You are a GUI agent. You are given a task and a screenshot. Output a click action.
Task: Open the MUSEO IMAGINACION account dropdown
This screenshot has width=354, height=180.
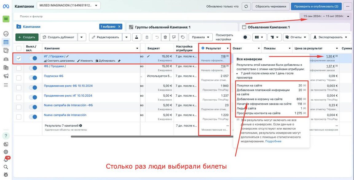click(x=69, y=6)
